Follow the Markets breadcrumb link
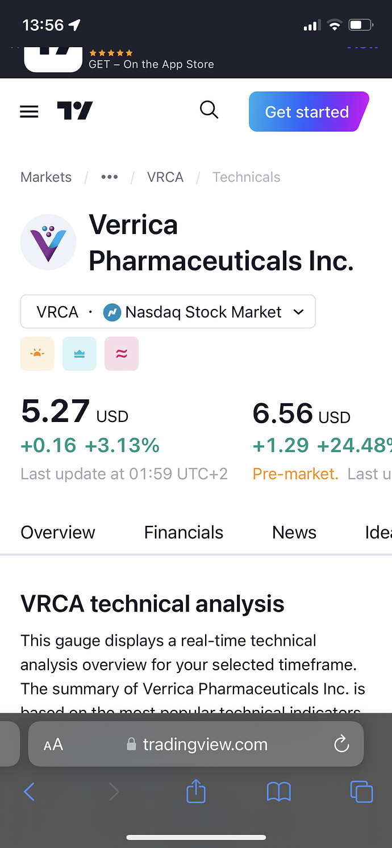This screenshot has width=392, height=848. [46, 177]
